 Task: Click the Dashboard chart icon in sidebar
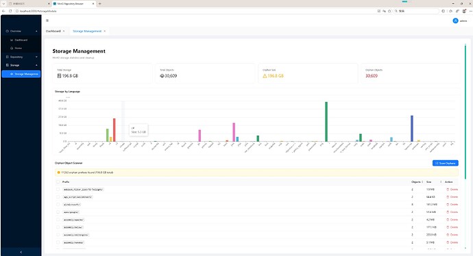12,40
